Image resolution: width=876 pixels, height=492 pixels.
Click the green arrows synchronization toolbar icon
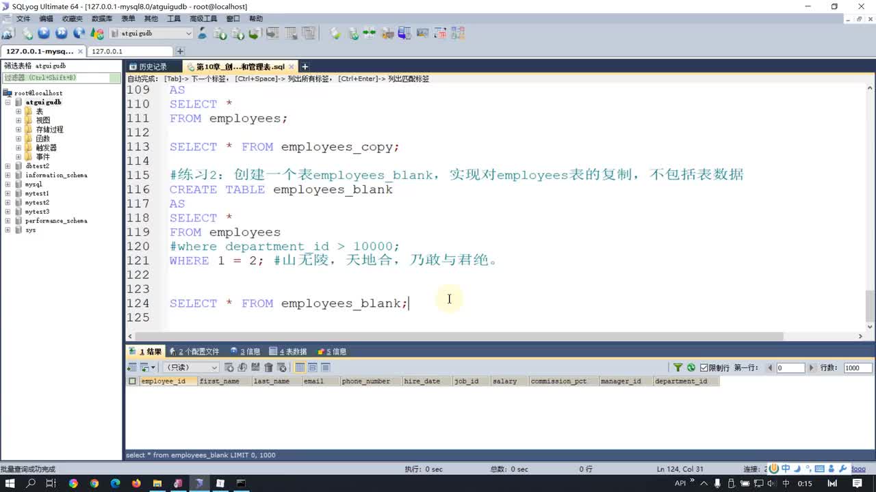370,33
